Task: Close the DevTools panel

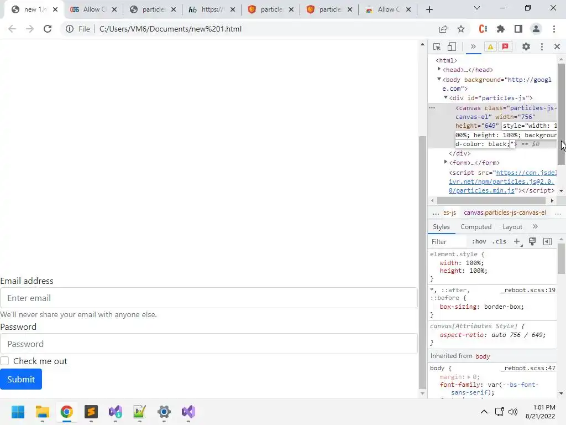Action: [557, 46]
